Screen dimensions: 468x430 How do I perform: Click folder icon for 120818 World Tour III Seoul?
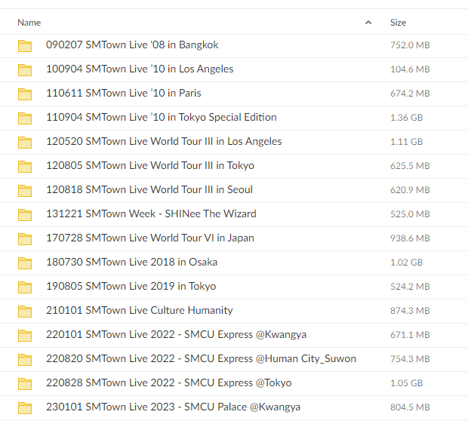click(25, 191)
